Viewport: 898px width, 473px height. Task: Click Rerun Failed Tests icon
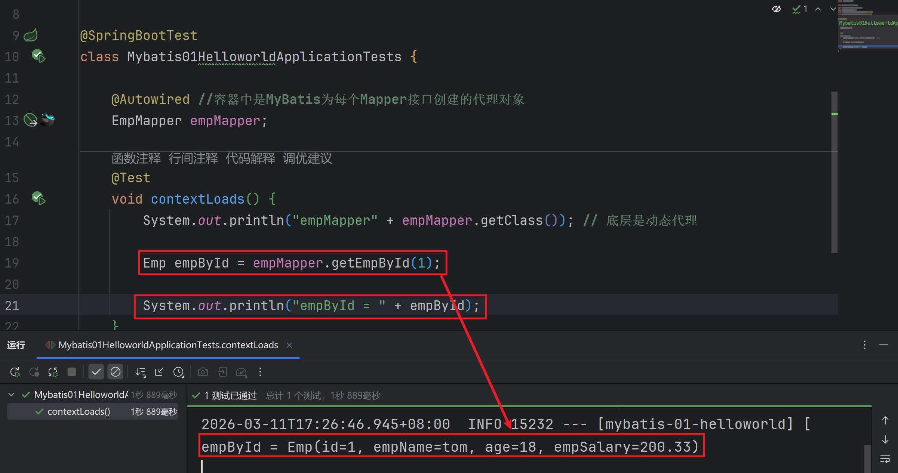(34, 372)
